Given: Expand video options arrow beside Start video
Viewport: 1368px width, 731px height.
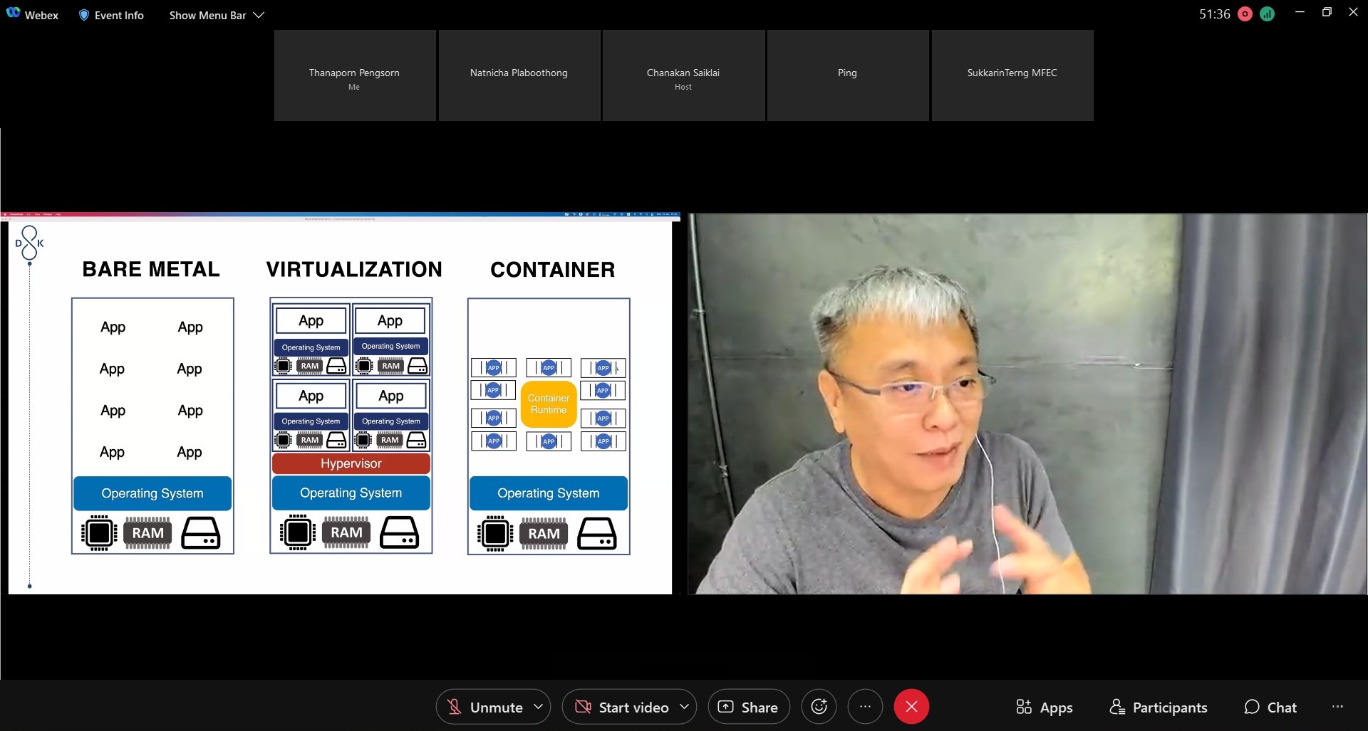Looking at the screenshot, I should point(684,707).
